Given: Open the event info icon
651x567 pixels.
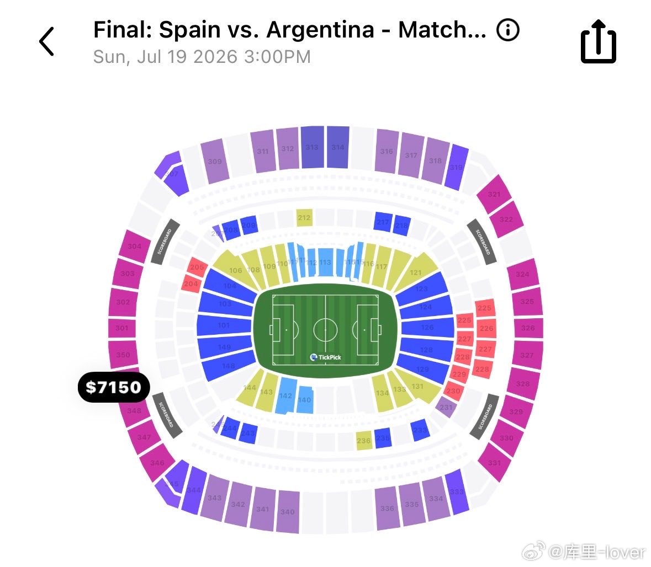Looking at the screenshot, I should (x=508, y=30).
